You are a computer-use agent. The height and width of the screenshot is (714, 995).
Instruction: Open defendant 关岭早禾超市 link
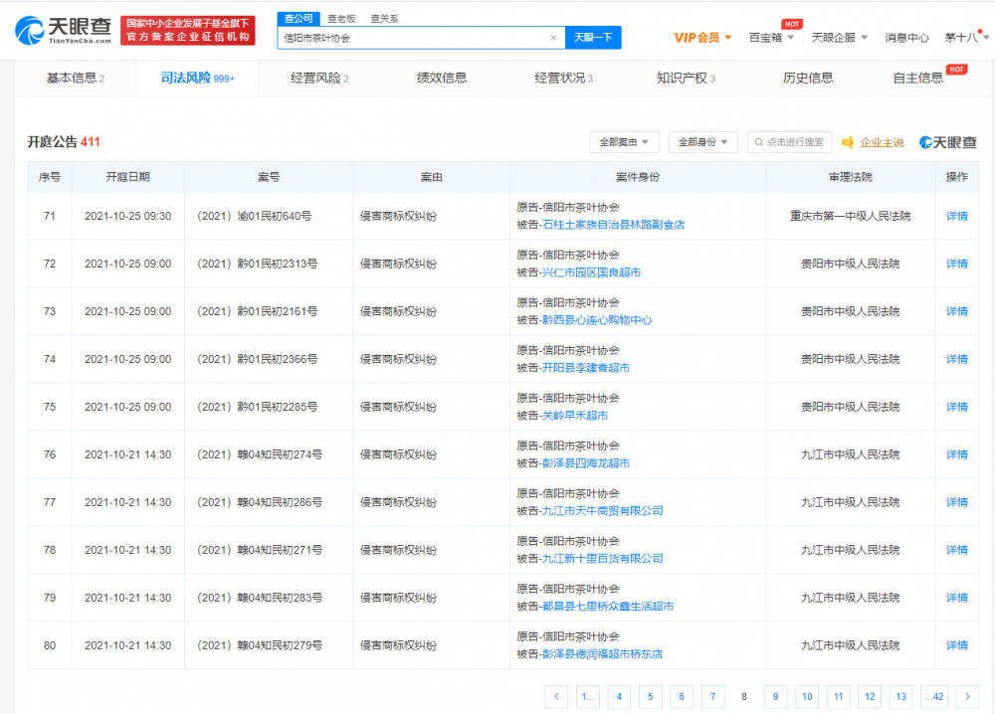click(x=575, y=416)
